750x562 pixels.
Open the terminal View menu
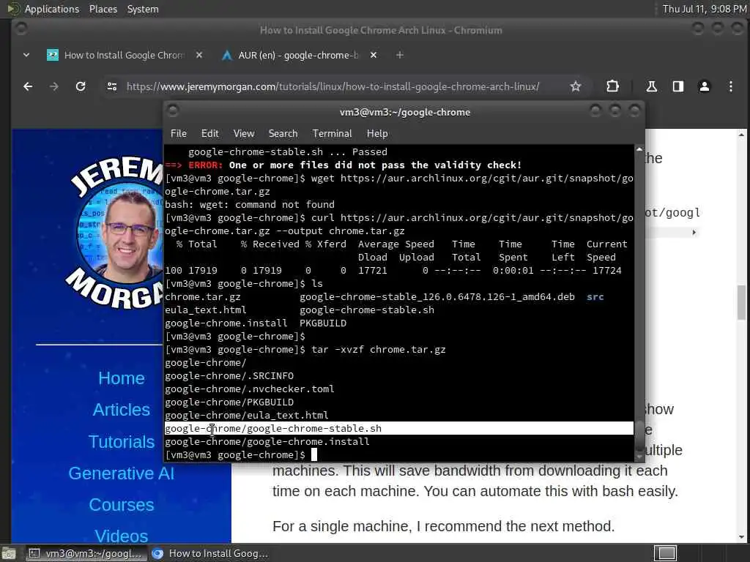[244, 134]
